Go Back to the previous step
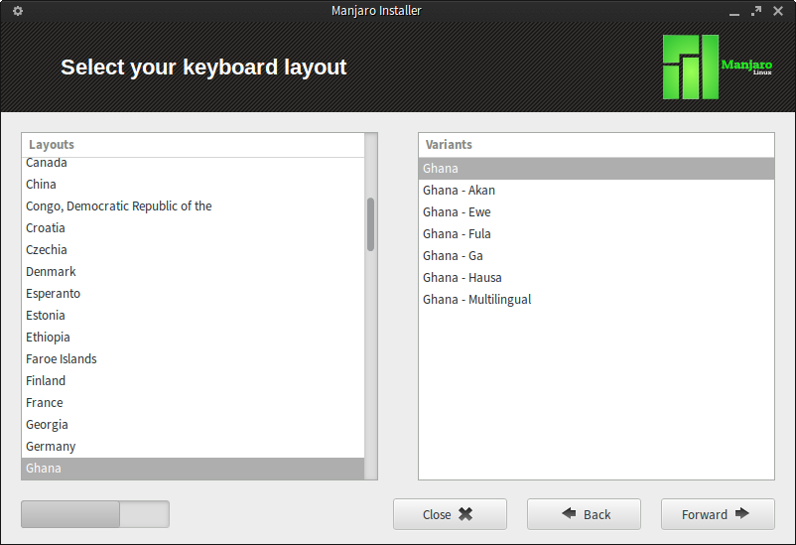The width and height of the screenshot is (796, 545). 584,514
